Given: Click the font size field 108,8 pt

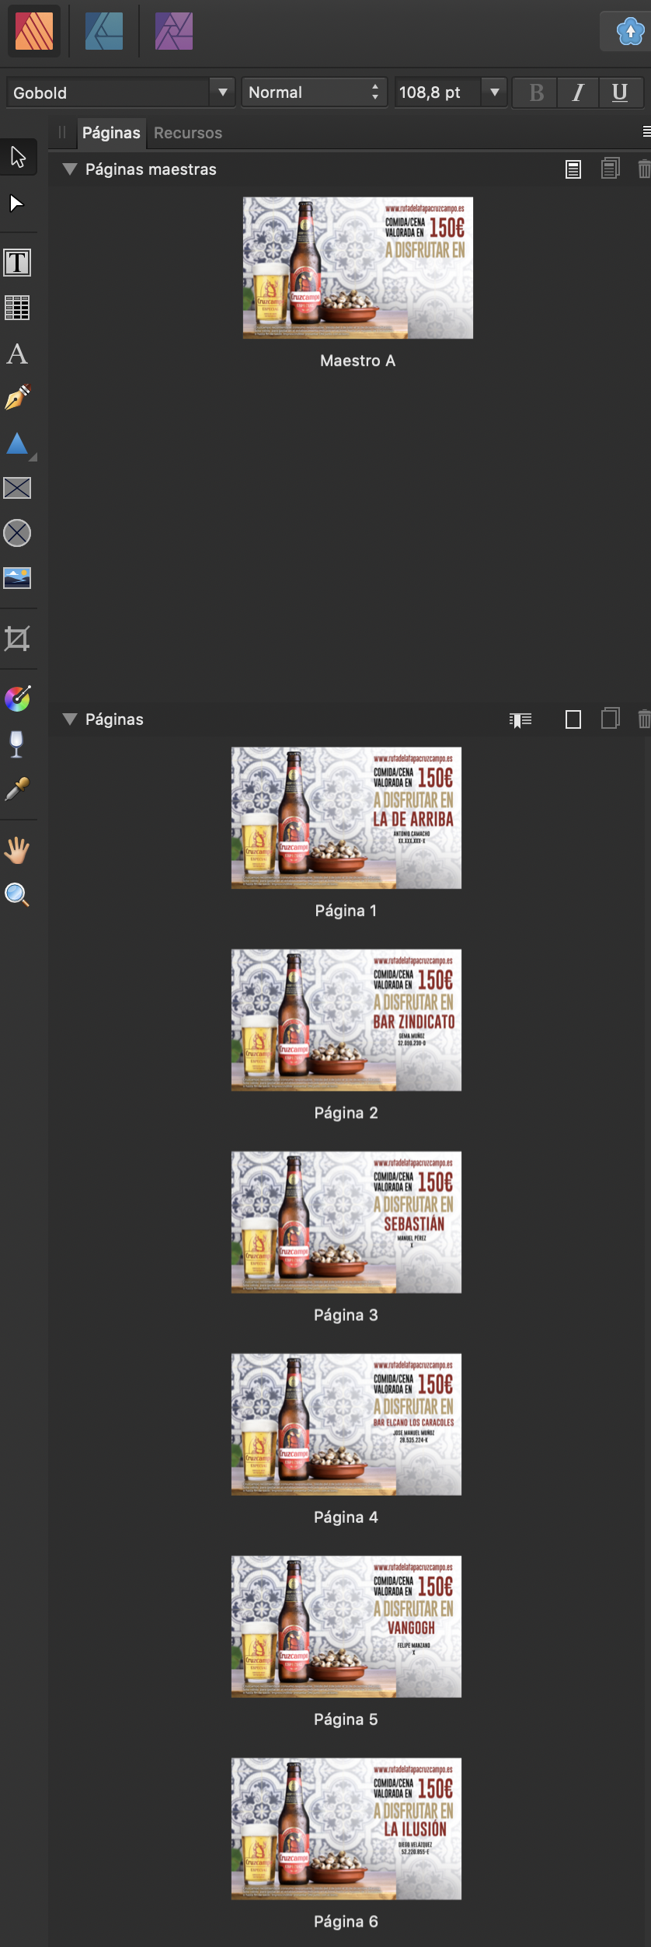Looking at the screenshot, I should (x=438, y=92).
